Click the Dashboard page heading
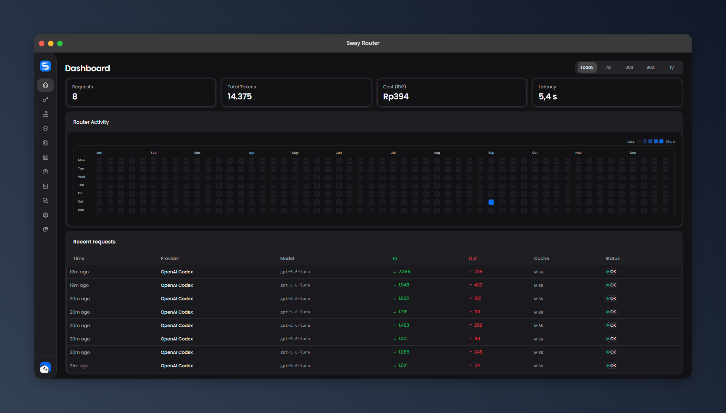The height and width of the screenshot is (413, 726). click(x=87, y=68)
